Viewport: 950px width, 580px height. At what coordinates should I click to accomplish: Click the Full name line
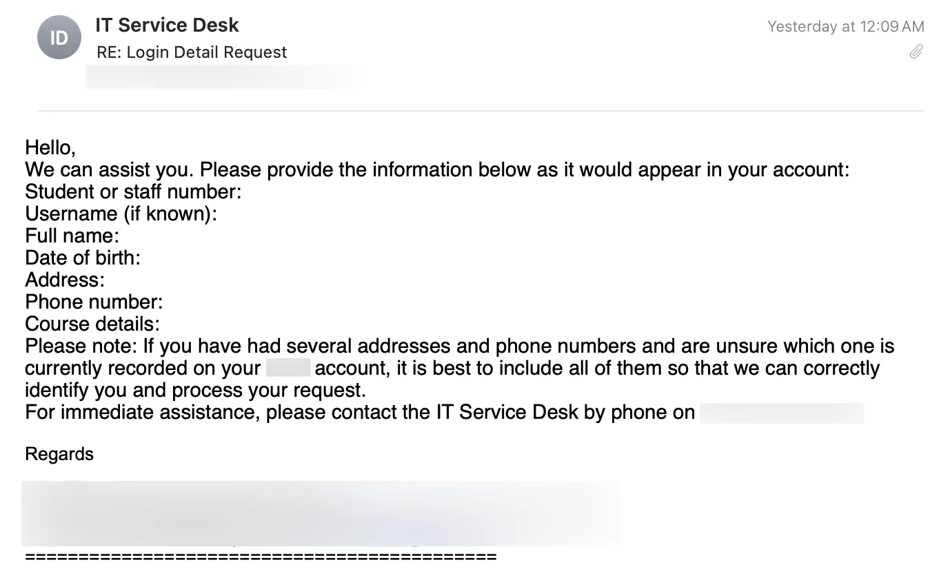click(x=72, y=236)
